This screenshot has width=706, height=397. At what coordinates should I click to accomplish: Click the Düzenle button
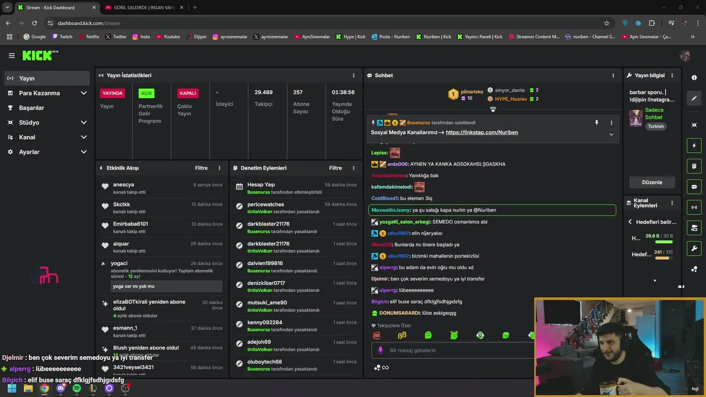(x=652, y=183)
